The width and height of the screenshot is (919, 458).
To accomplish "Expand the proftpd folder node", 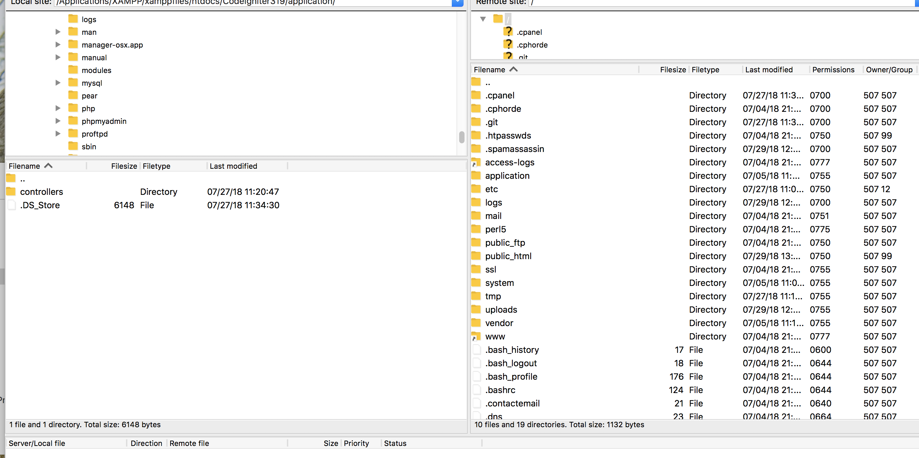I will pyautogui.click(x=58, y=134).
